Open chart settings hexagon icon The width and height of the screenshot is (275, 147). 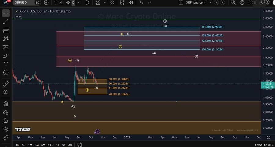(x=242, y=3)
